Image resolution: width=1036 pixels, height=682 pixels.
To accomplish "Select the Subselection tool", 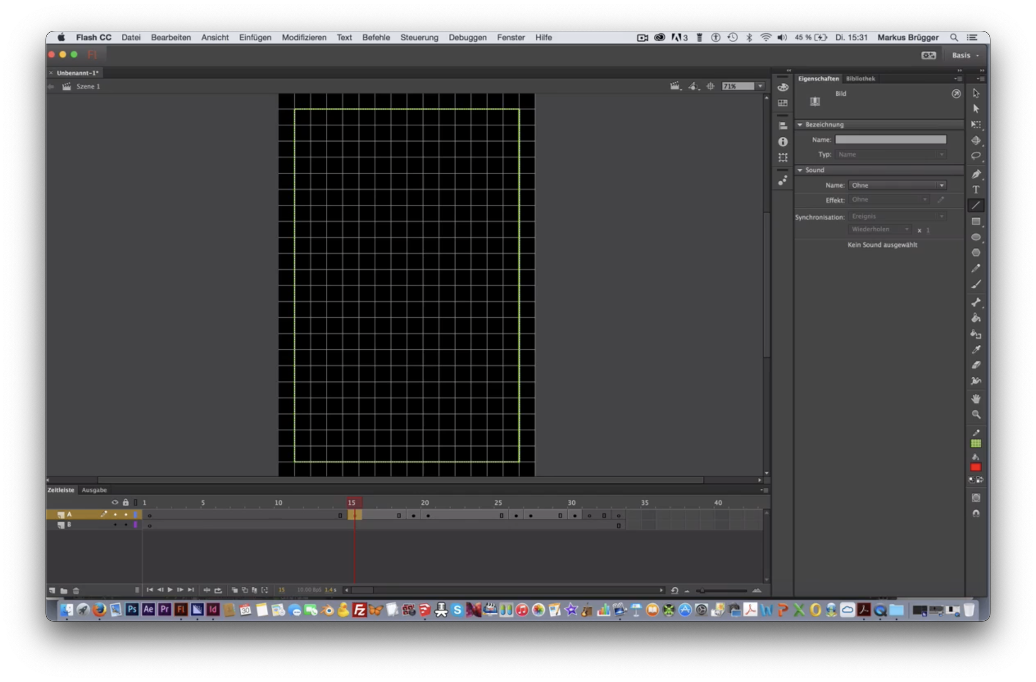I will [x=975, y=109].
